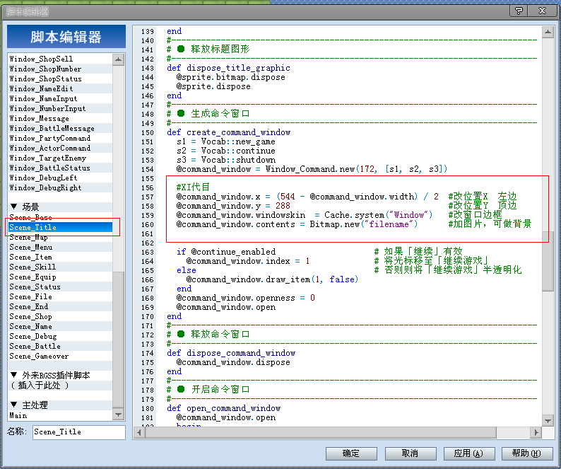The height and width of the screenshot is (469, 561).
Task: Click the 应用(A) apply button
Action: coord(469,453)
